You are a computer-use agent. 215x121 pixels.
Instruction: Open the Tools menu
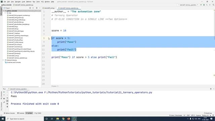[x=38, y=2]
